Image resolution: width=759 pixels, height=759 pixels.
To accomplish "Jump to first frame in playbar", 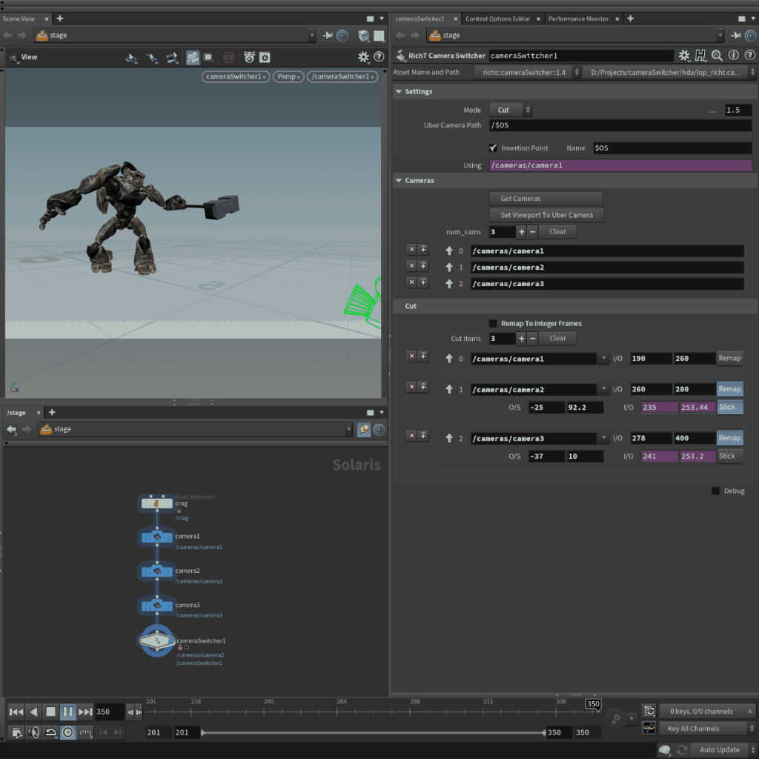I will click(16, 712).
